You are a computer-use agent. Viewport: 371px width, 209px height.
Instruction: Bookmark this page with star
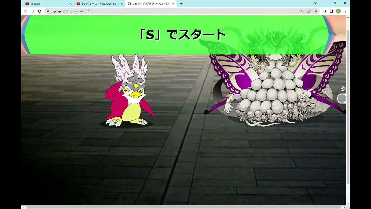tap(316, 11)
